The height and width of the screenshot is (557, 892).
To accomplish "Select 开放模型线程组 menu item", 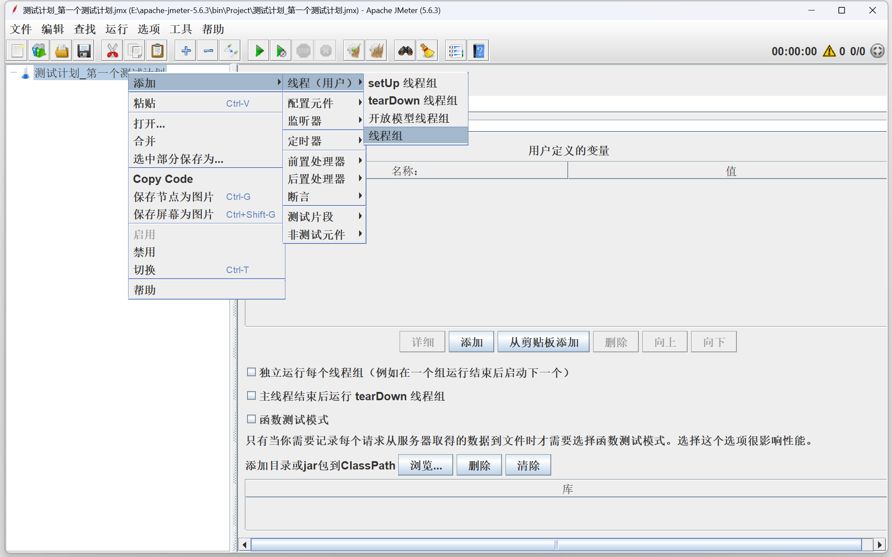I will pyautogui.click(x=416, y=118).
